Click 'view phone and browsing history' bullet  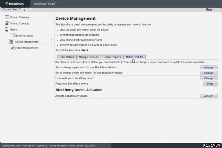point(81,40)
